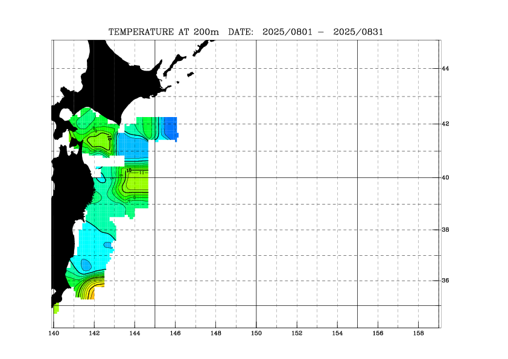Click the blue oval cold patch off 36.5N
This screenshot has height=359, width=508.
pyautogui.click(x=86, y=264)
